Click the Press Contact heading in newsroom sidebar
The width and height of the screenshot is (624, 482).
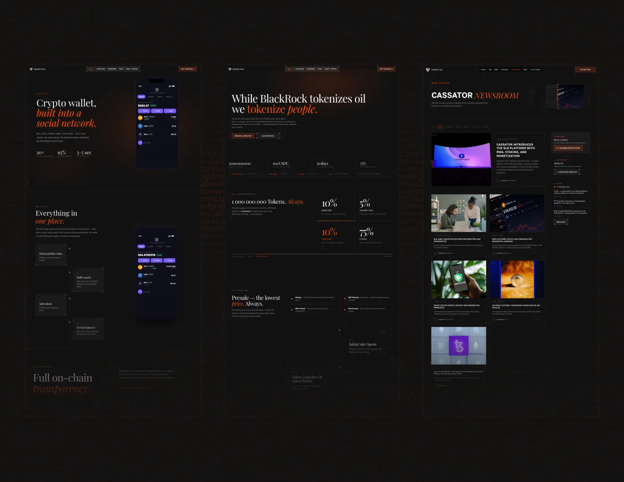[561, 140]
